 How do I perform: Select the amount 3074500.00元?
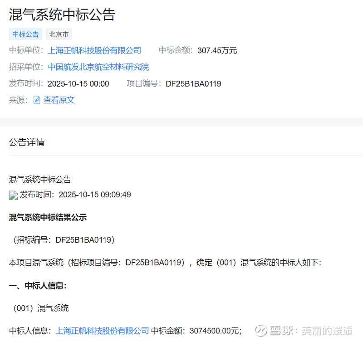[x=215, y=331]
